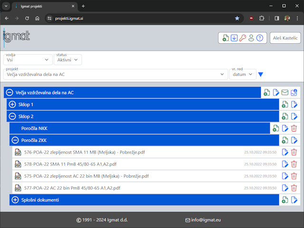
Task: Select the Igmat projekti browser tab
Action: click(x=45, y=6)
